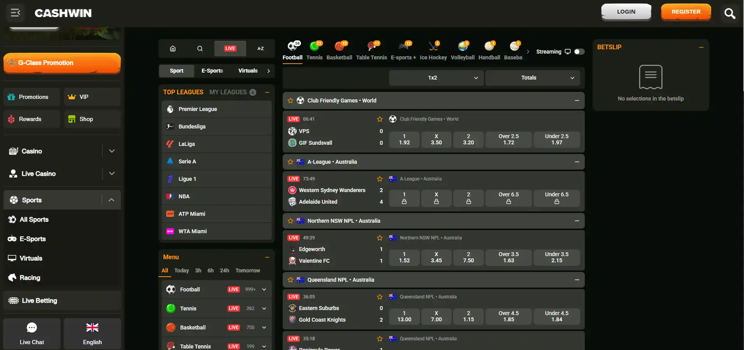Screen dimensions: 744x350
Task: Open Live Chat at the sidebar bottom
Action: [x=32, y=334]
